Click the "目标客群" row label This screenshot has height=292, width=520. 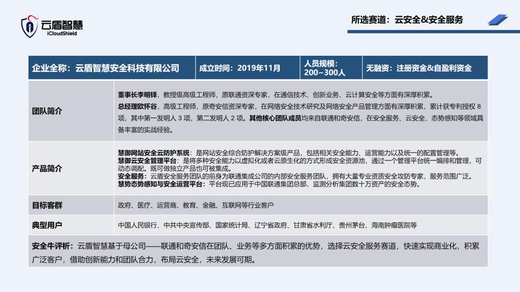pos(47,205)
